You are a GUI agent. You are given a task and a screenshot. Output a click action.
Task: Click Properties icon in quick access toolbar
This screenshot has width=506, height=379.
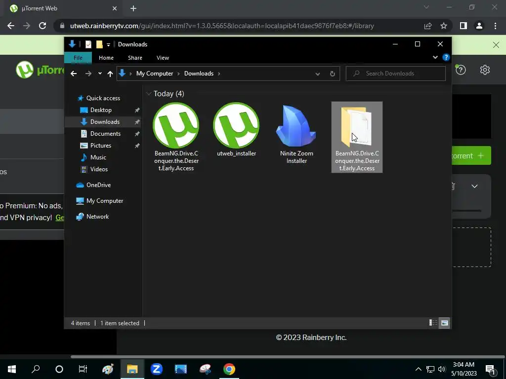[88, 44]
